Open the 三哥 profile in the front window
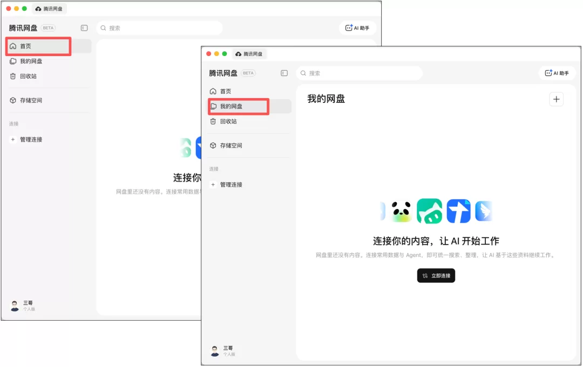Screen dimensions: 583x367 pos(223,351)
